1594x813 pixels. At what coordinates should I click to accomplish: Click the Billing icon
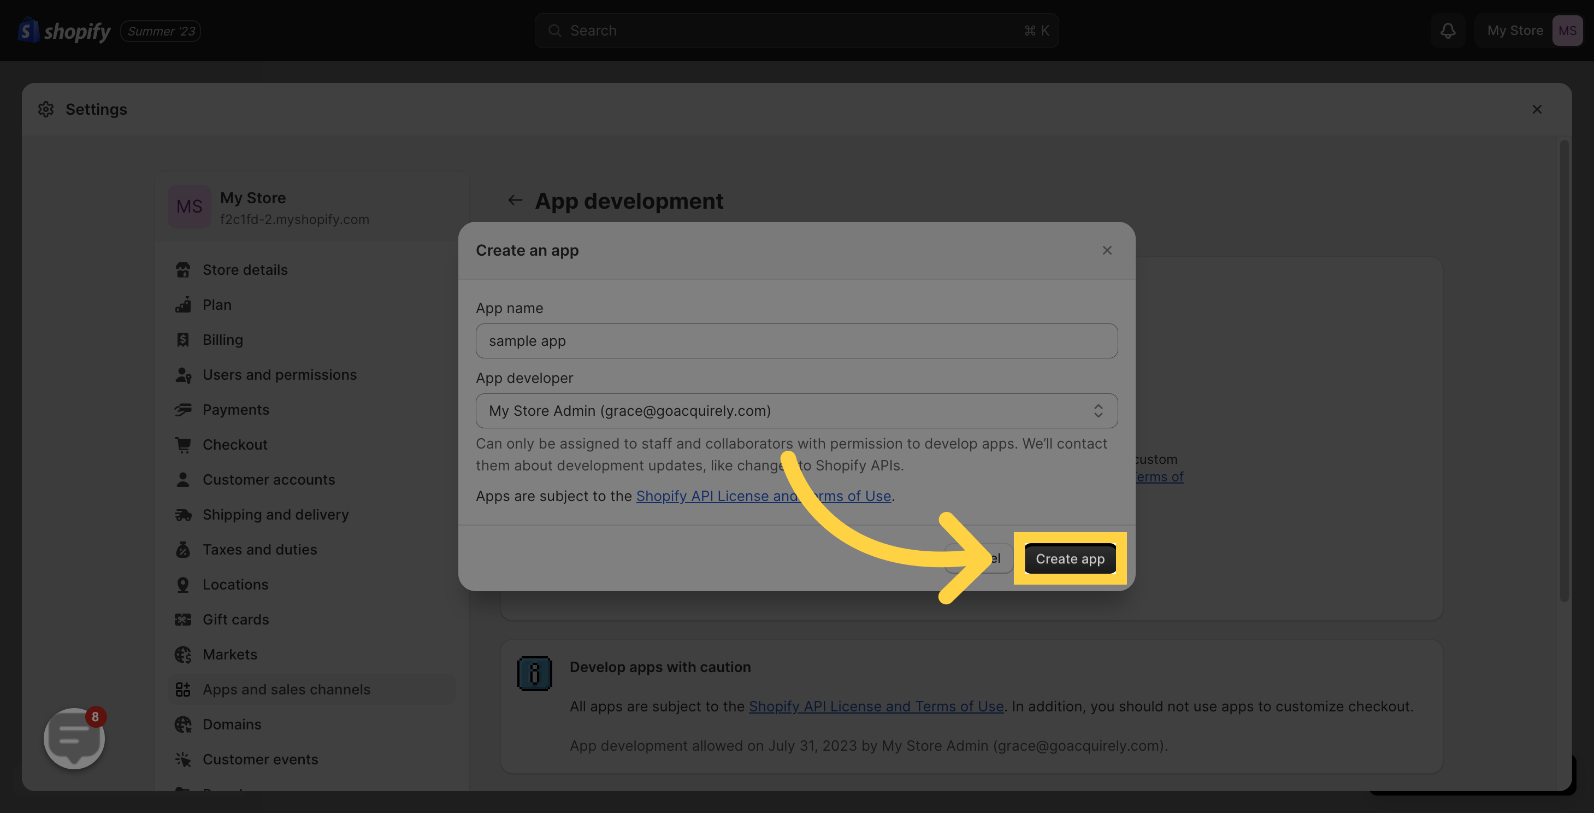pos(183,340)
